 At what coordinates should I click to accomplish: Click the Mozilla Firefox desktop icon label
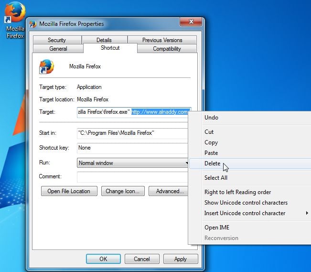(15, 32)
